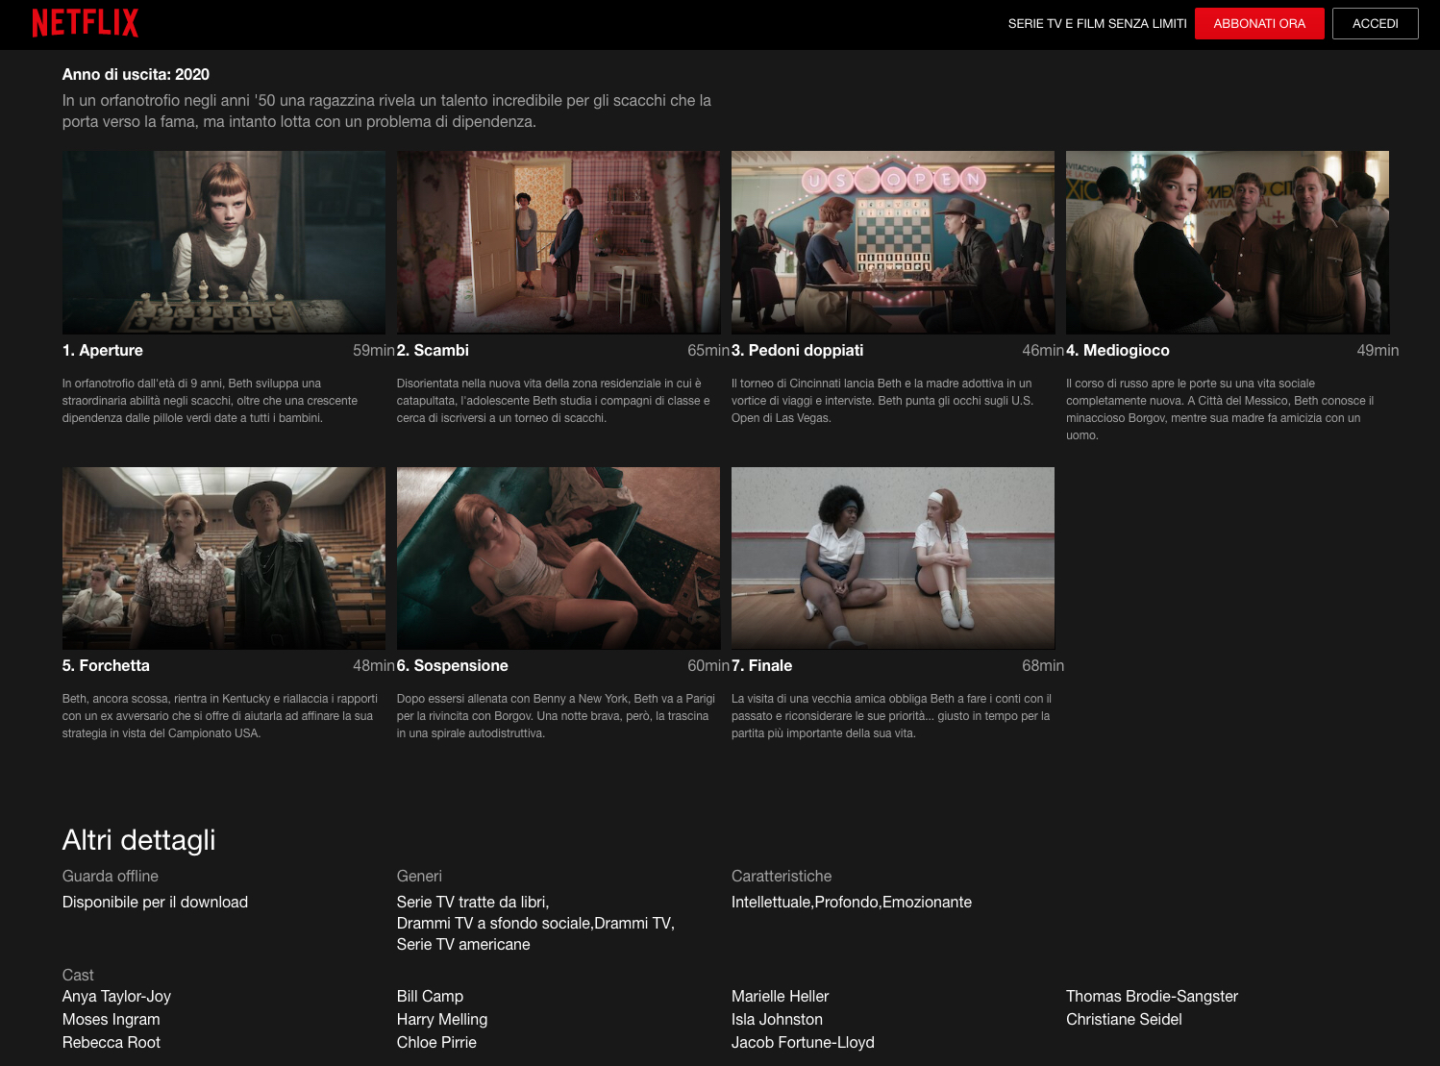Open cast member Moses Ingram
The height and width of the screenshot is (1066, 1440).
click(x=112, y=1020)
